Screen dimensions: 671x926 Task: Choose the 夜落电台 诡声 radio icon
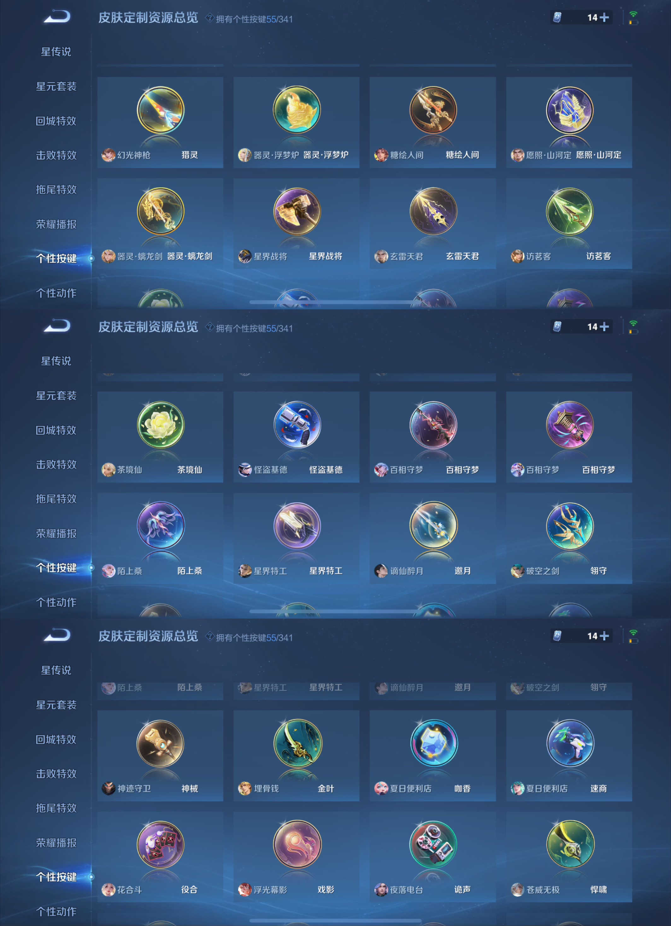(x=433, y=844)
